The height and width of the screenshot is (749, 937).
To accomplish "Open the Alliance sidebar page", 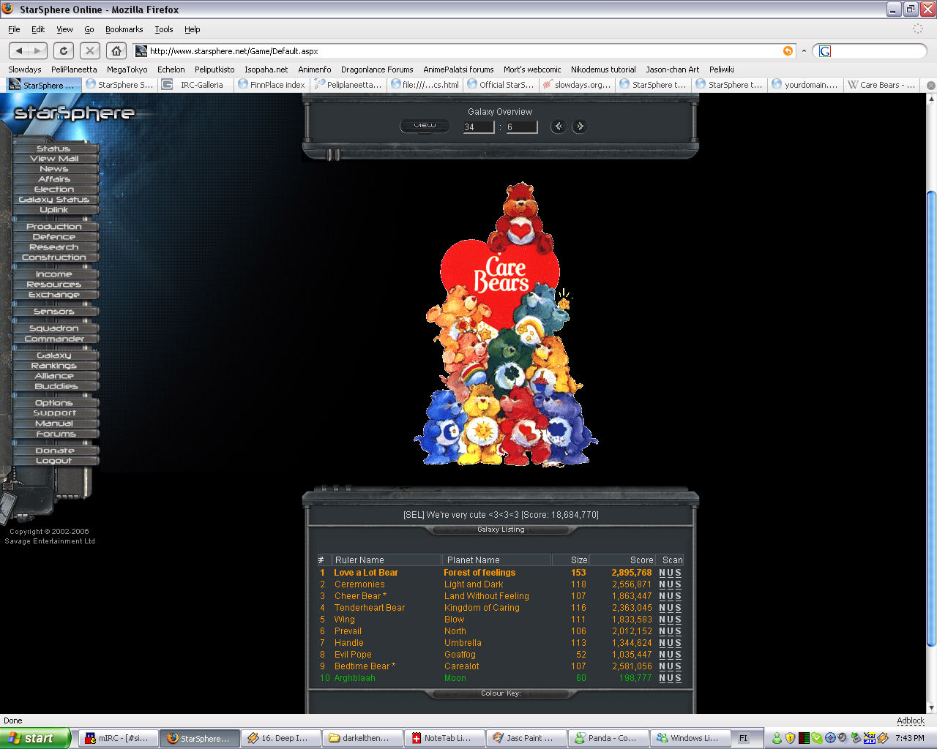I will pyautogui.click(x=54, y=376).
